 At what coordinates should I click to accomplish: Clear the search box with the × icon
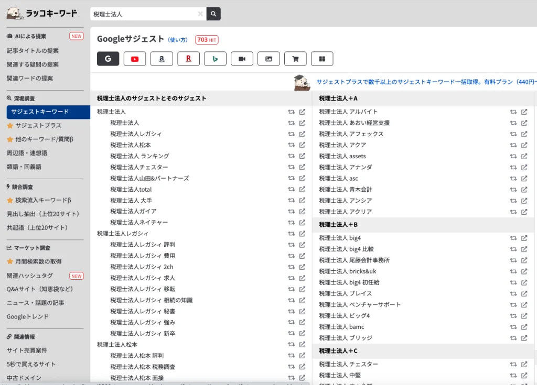click(201, 14)
